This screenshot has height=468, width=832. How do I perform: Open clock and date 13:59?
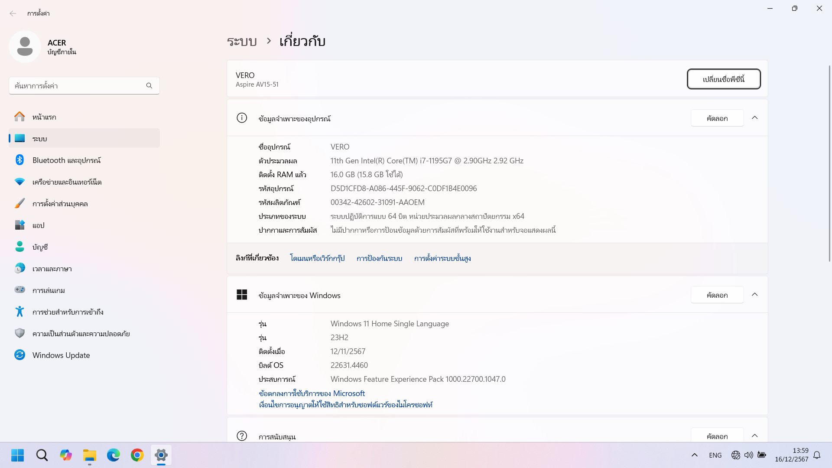point(791,455)
